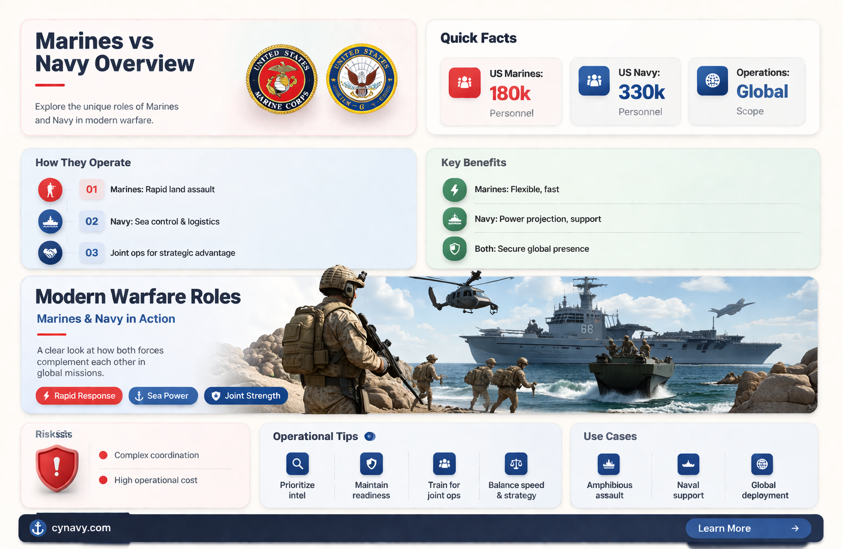
Task: Click the Prioritize intel magnifier icon
Action: (x=297, y=464)
